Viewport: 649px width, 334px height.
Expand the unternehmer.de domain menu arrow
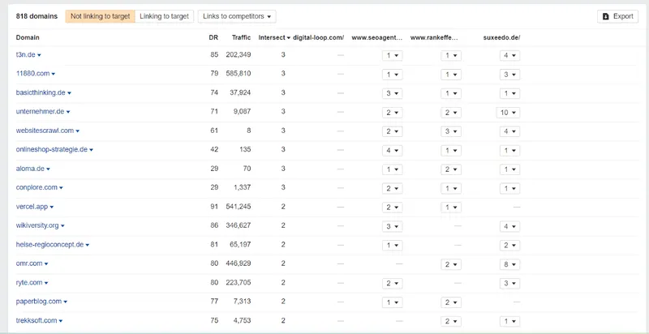click(68, 112)
